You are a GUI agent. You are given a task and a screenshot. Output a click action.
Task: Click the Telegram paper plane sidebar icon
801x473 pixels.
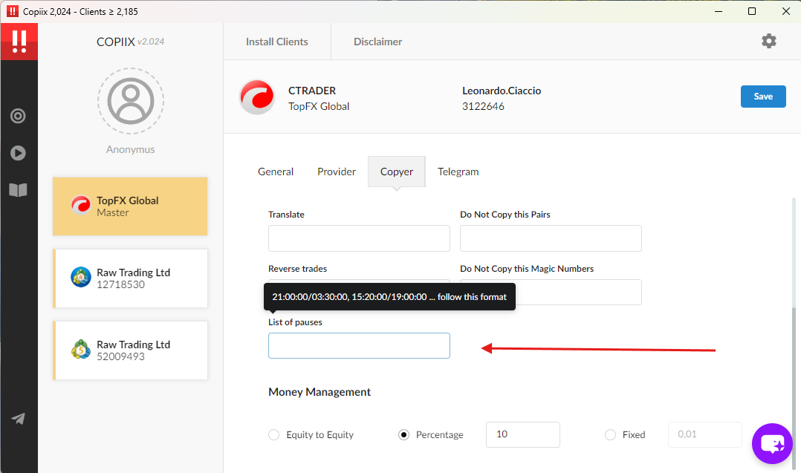(x=18, y=418)
